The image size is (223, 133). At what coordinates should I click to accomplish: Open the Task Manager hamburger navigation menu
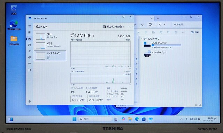click(29, 26)
